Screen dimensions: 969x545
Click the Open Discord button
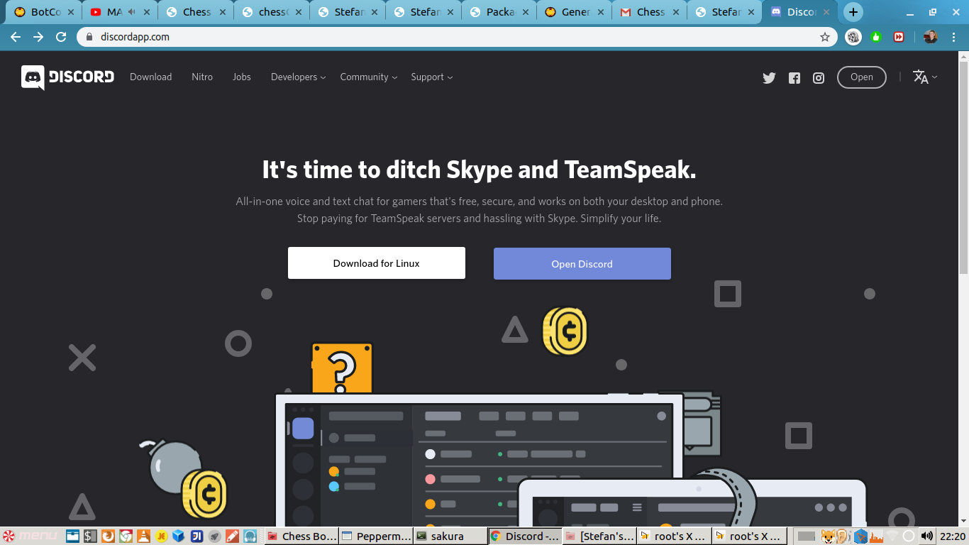point(582,264)
